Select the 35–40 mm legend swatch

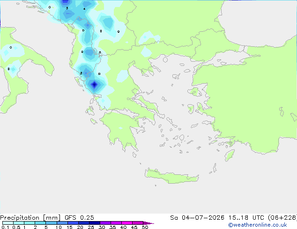click(116, 223)
